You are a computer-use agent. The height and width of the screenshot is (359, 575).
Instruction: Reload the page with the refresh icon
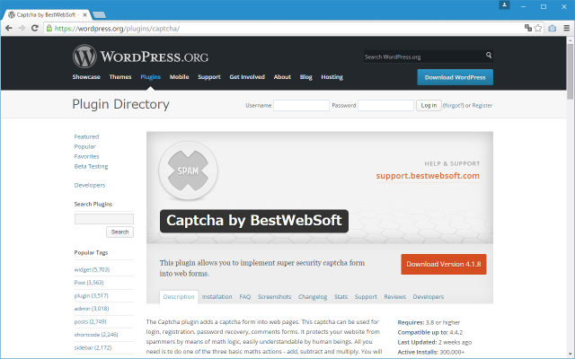click(35, 28)
